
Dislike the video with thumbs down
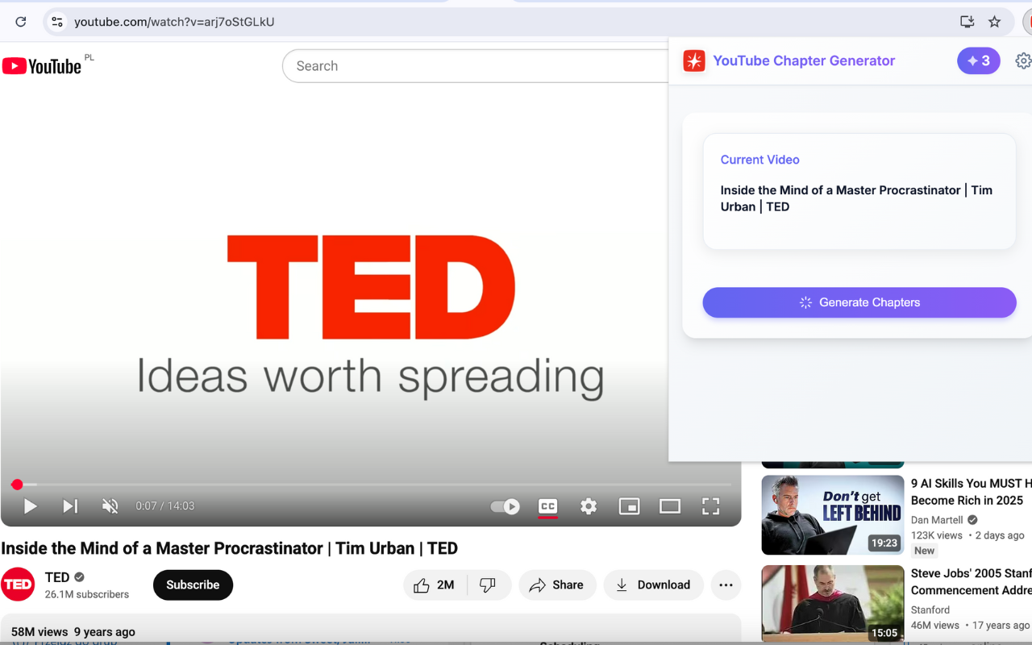point(489,585)
